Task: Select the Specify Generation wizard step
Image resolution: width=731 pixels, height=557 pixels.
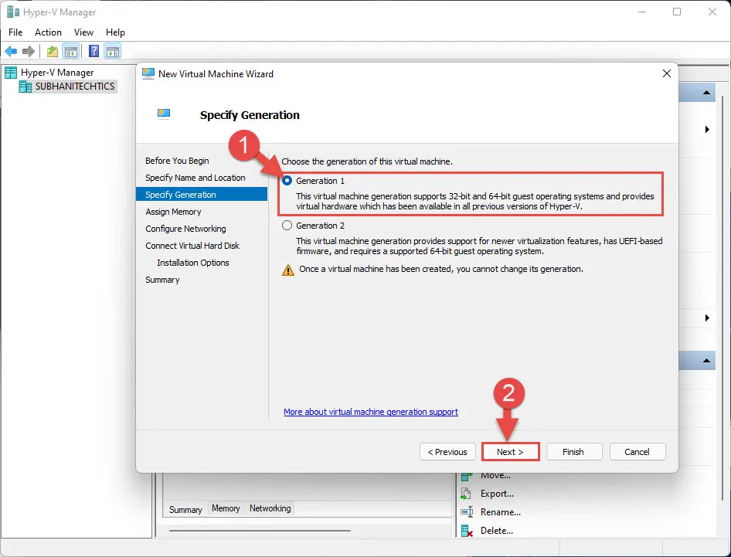Action: 202,195
